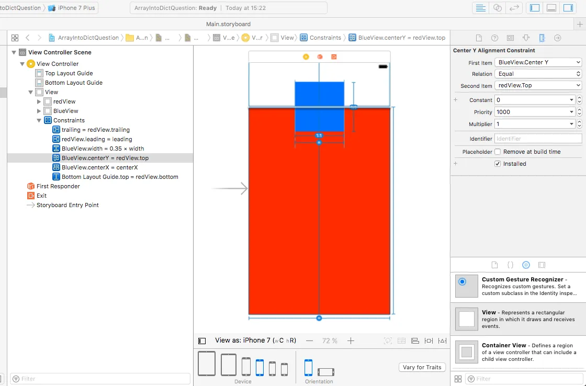The width and height of the screenshot is (586, 386).
Task: Select redView.leading = leading constraint
Action: 97,139
